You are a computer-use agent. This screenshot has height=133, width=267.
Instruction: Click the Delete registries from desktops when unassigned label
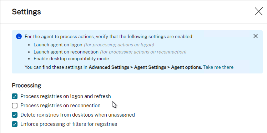pyautogui.click(x=78, y=115)
